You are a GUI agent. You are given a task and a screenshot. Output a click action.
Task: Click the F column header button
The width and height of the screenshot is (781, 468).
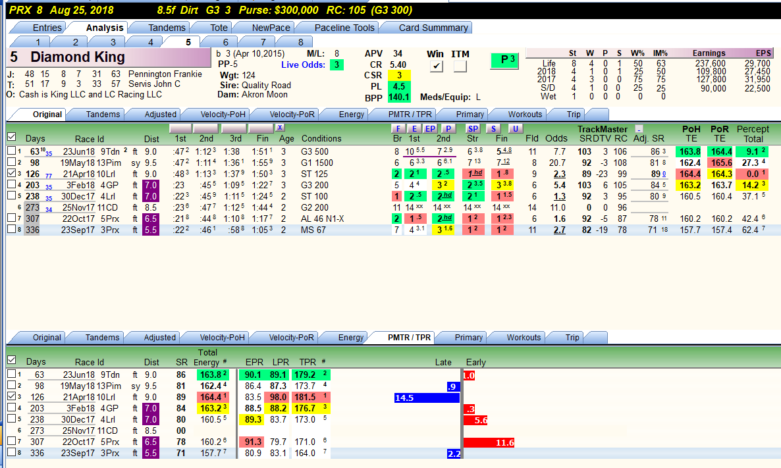tap(398, 128)
